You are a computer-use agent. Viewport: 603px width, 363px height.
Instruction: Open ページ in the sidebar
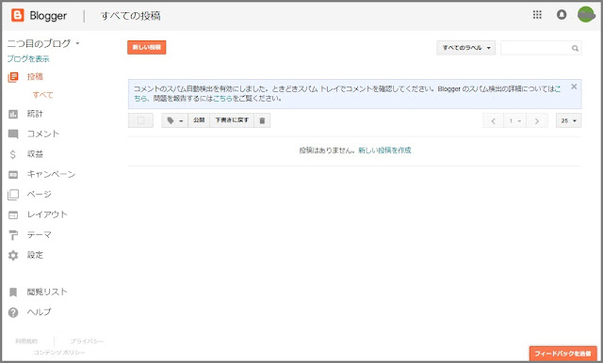40,194
